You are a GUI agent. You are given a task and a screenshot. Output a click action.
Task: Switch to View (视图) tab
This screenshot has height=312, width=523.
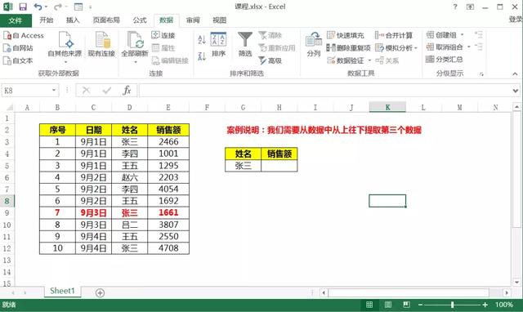(220, 20)
